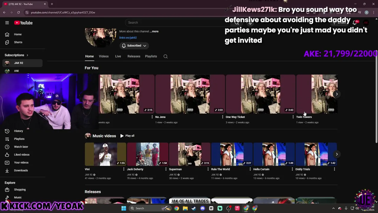Switch to the Videos channel tab
Viewport: 378px width, 213px height.
tap(104, 57)
